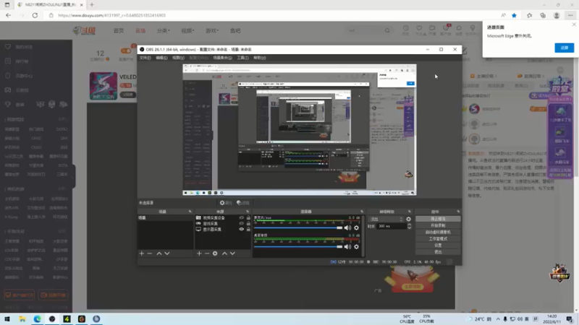579x325 pixels.
Task: Open the 淡出 transition dropdown
Action: click(x=386, y=220)
